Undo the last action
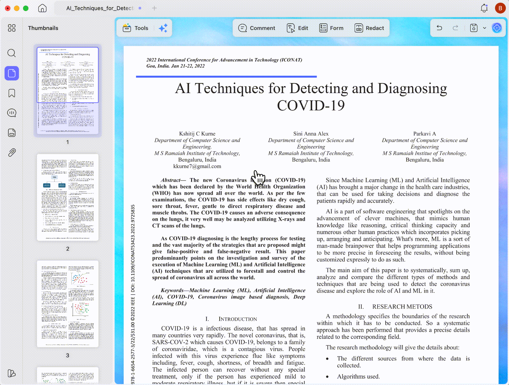The width and height of the screenshot is (509, 385). tap(439, 28)
